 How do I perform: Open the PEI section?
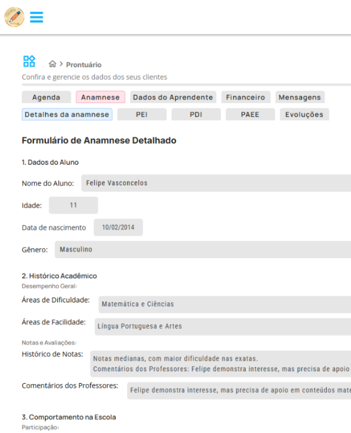tap(142, 114)
